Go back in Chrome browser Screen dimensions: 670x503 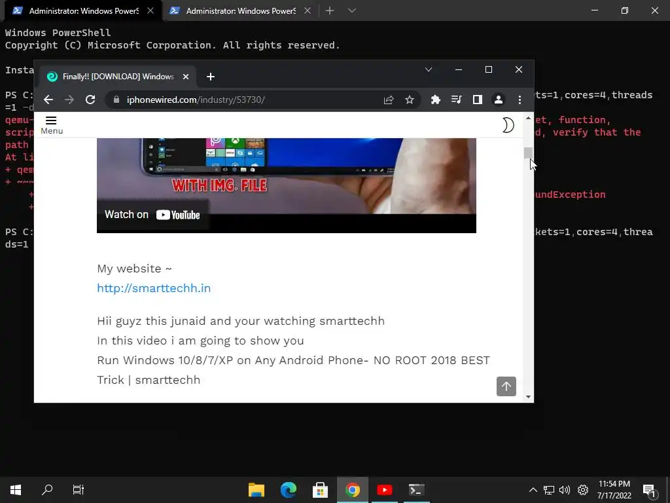pos(48,100)
